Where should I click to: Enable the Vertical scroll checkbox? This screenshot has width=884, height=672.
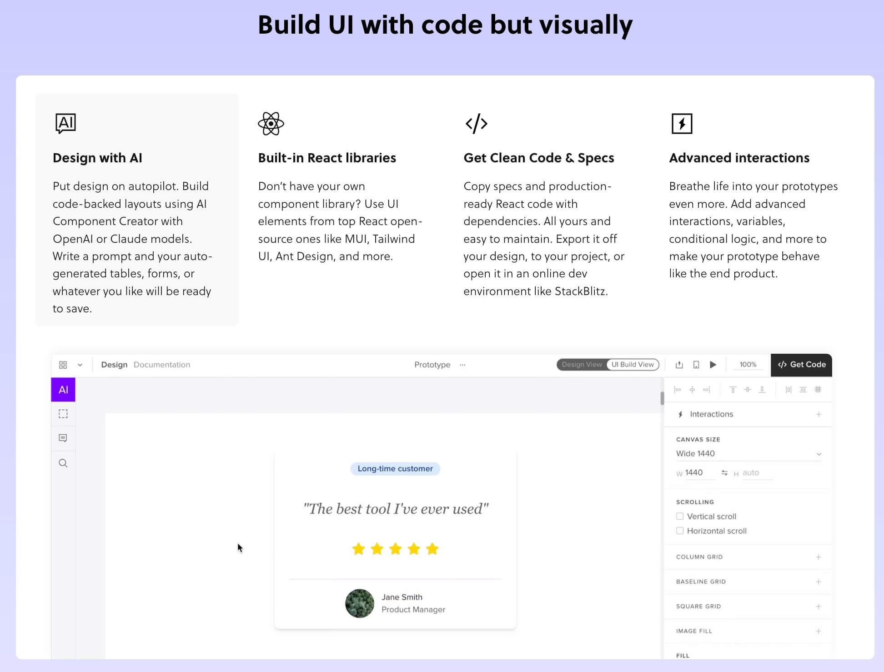(x=680, y=516)
